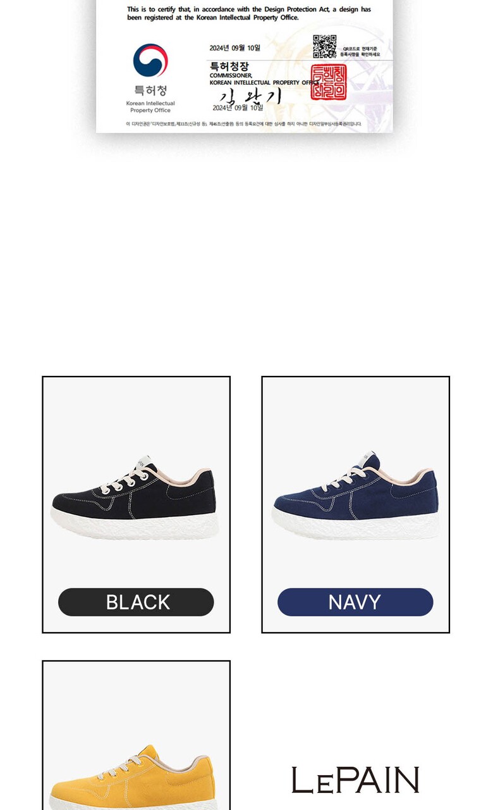Click the Korean Intellectual Property Office emblem
This screenshot has height=810, width=493.
(150, 60)
